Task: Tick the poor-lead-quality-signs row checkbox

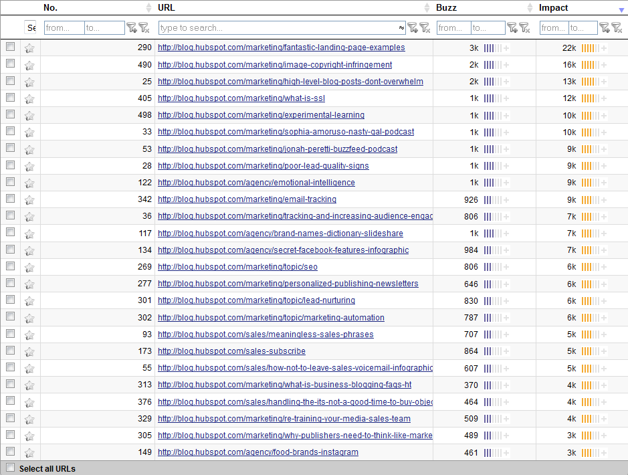Action: (x=11, y=165)
